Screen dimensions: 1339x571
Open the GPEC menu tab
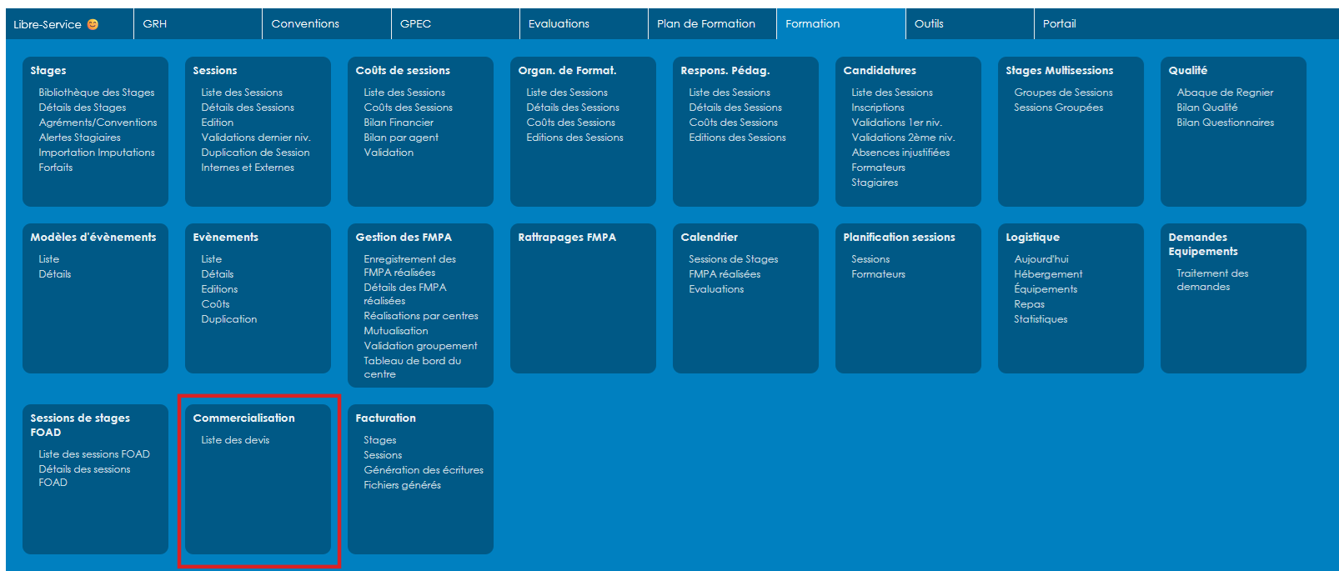point(415,24)
